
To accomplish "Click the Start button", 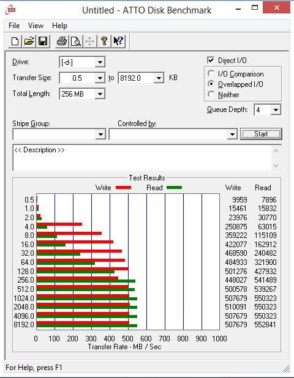I will 261,134.
